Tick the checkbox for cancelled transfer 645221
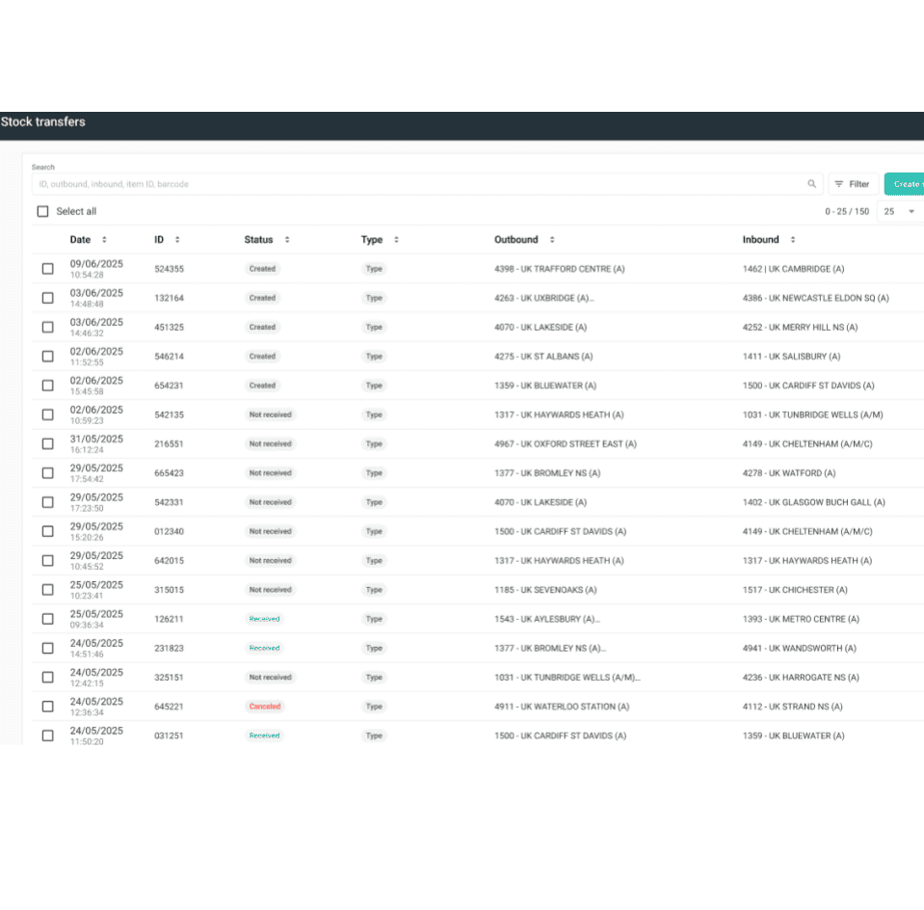This screenshot has height=910, width=924. coord(47,707)
